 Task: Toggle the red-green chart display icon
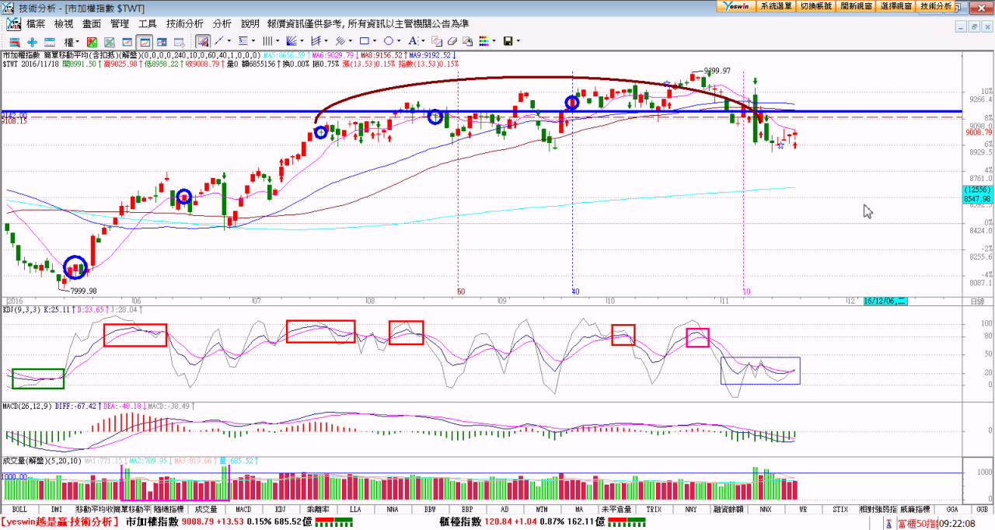92,41
